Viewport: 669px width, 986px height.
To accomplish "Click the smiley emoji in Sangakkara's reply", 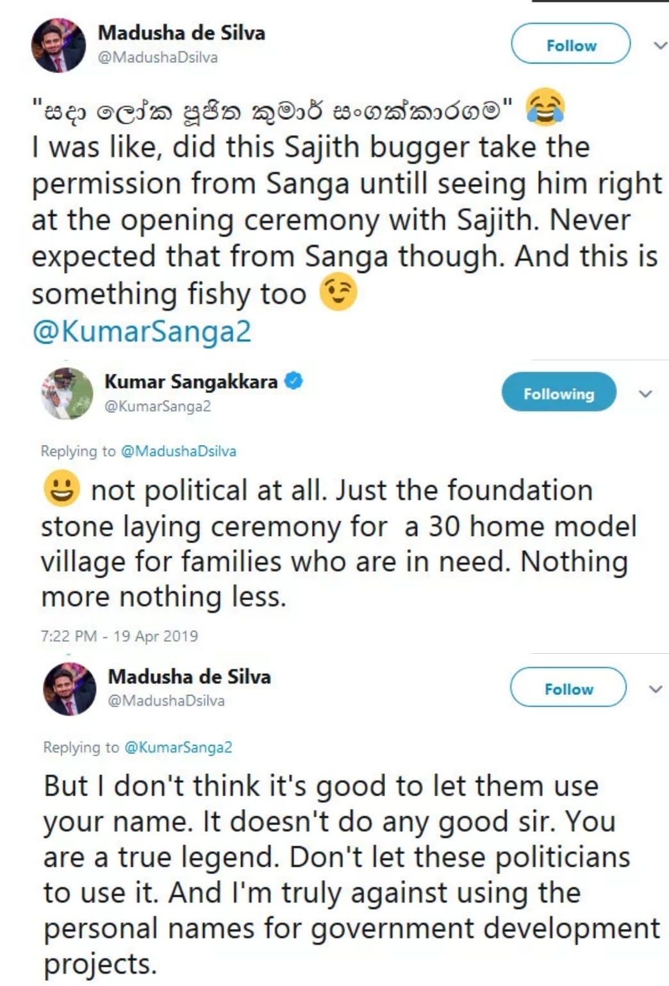I will [62, 489].
